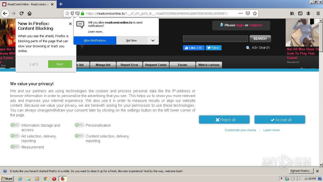Reject all cookies

point(224,120)
